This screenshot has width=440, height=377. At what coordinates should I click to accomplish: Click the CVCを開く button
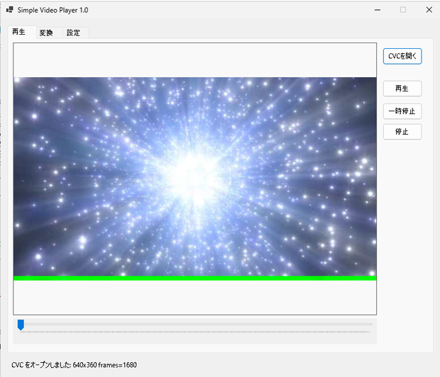click(x=402, y=56)
